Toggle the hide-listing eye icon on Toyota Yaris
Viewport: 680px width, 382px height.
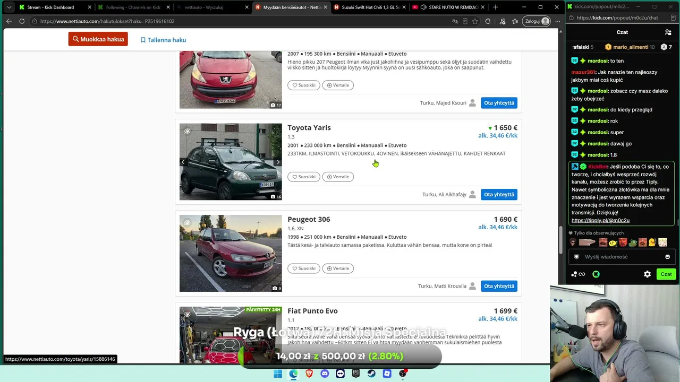187,131
